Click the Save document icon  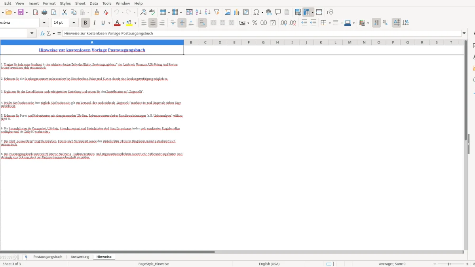click(x=21, y=12)
